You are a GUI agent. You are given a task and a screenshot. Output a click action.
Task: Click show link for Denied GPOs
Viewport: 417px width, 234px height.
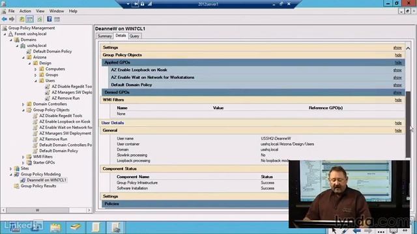(397, 92)
